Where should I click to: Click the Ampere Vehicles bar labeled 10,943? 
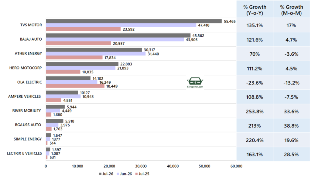[x=63, y=96]
